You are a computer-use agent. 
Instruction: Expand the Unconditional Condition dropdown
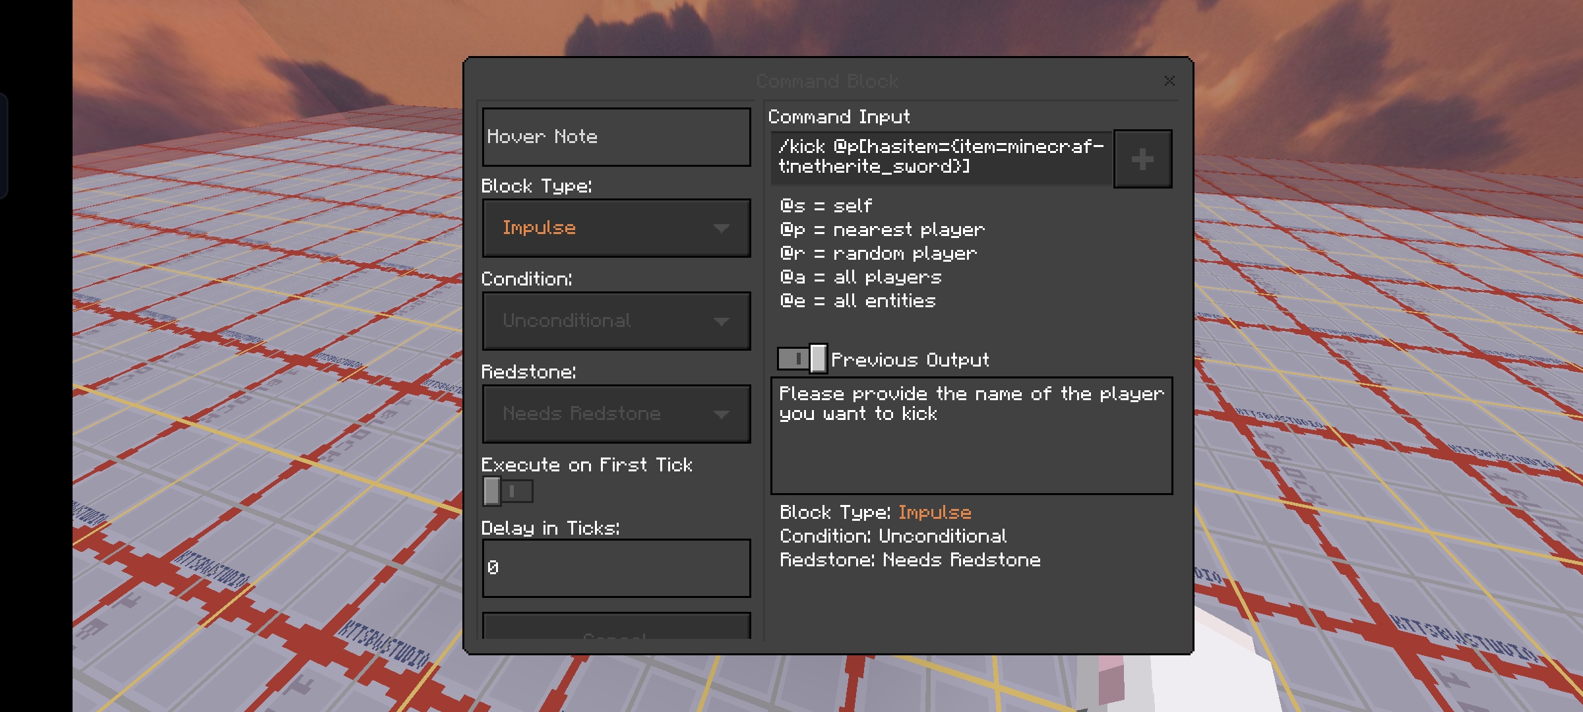coord(616,321)
